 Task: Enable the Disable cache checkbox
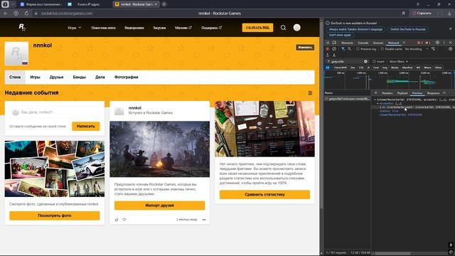pos(382,49)
